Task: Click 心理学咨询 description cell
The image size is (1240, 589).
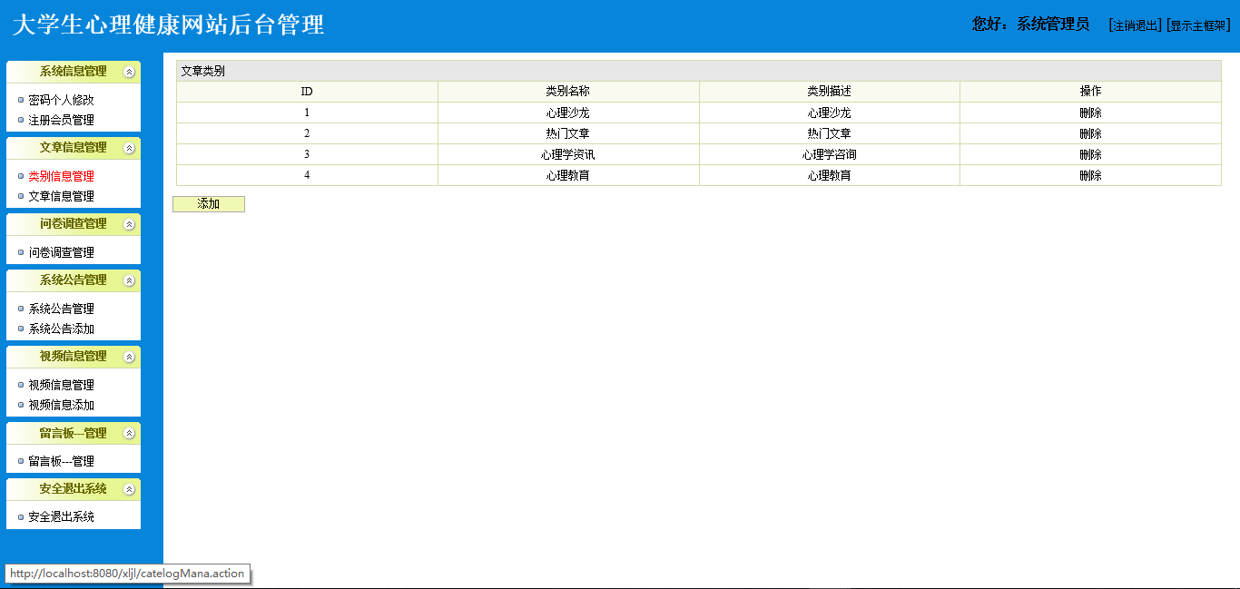Action: pyautogui.click(x=830, y=155)
